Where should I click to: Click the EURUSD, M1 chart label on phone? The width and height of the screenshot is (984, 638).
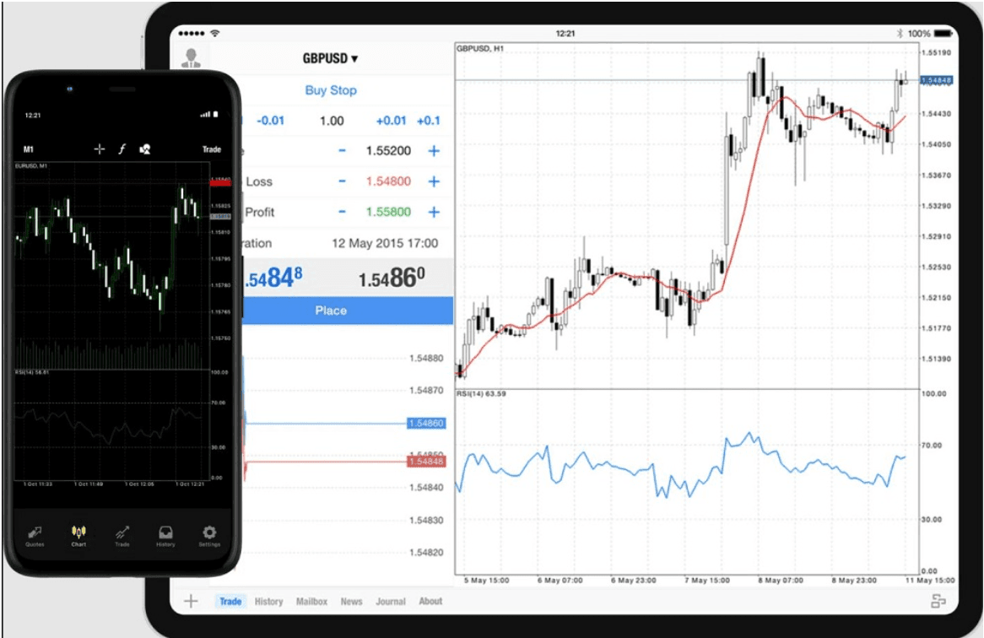[x=31, y=165]
